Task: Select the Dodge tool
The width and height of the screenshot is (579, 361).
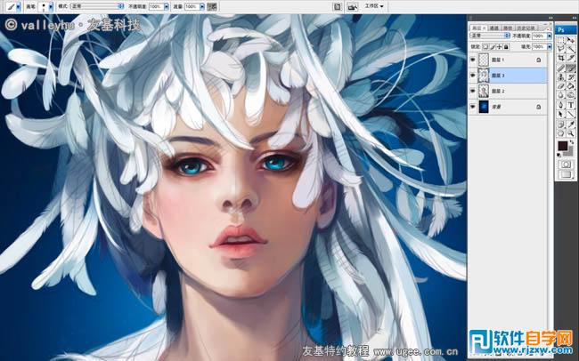Action: (x=571, y=95)
